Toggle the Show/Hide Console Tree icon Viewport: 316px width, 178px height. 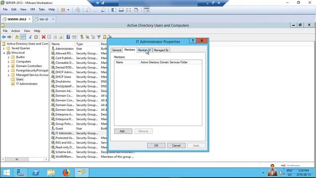click(x=23, y=37)
